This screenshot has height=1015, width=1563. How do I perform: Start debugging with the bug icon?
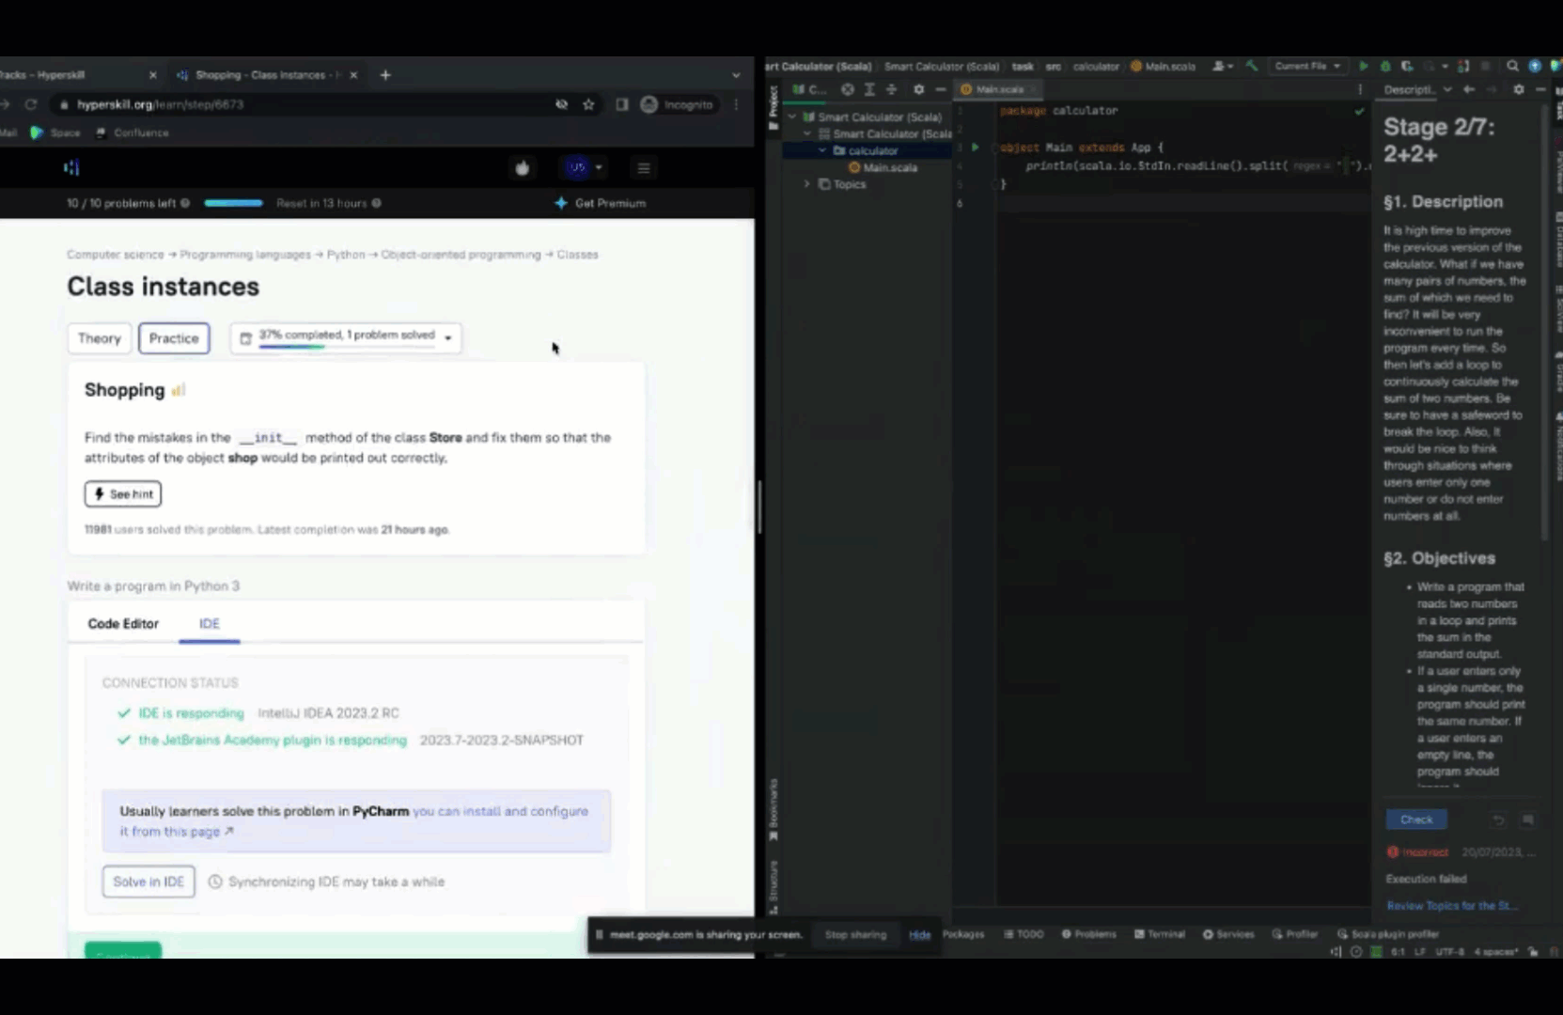click(1385, 67)
